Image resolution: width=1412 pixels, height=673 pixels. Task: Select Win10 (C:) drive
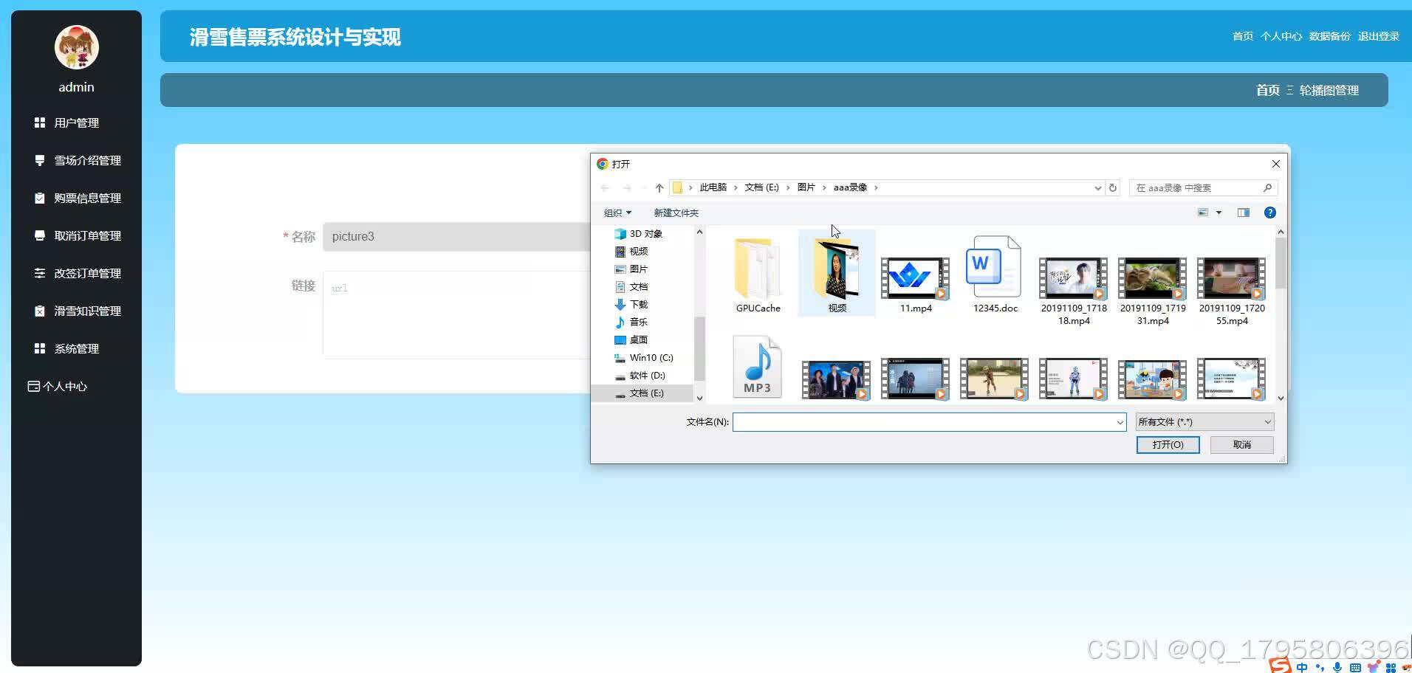coord(644,357)
